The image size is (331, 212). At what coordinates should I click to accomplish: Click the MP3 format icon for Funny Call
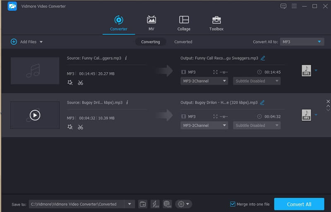point(306,71)
